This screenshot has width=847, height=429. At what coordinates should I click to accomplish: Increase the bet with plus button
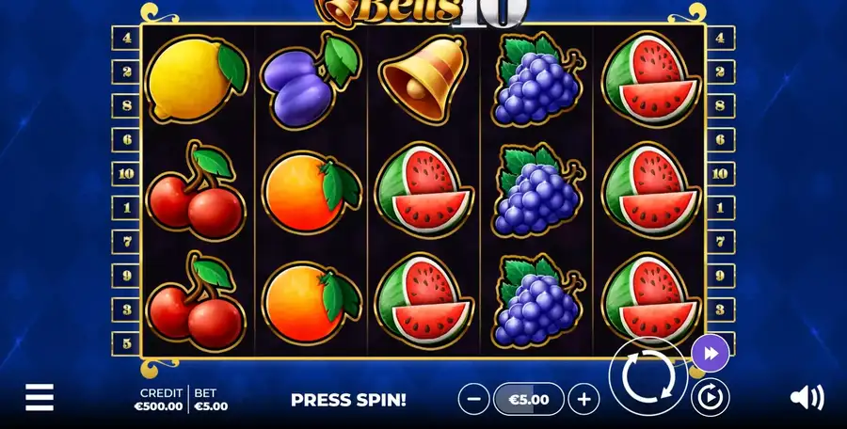(x=583, y=399)
